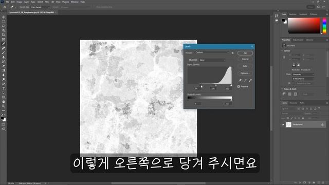Collapse the Rulers & Grids section

[x=282, y=89]
